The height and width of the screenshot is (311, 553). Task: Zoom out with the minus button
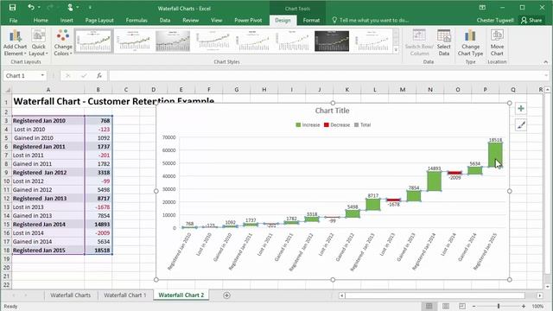click(474, 306)
